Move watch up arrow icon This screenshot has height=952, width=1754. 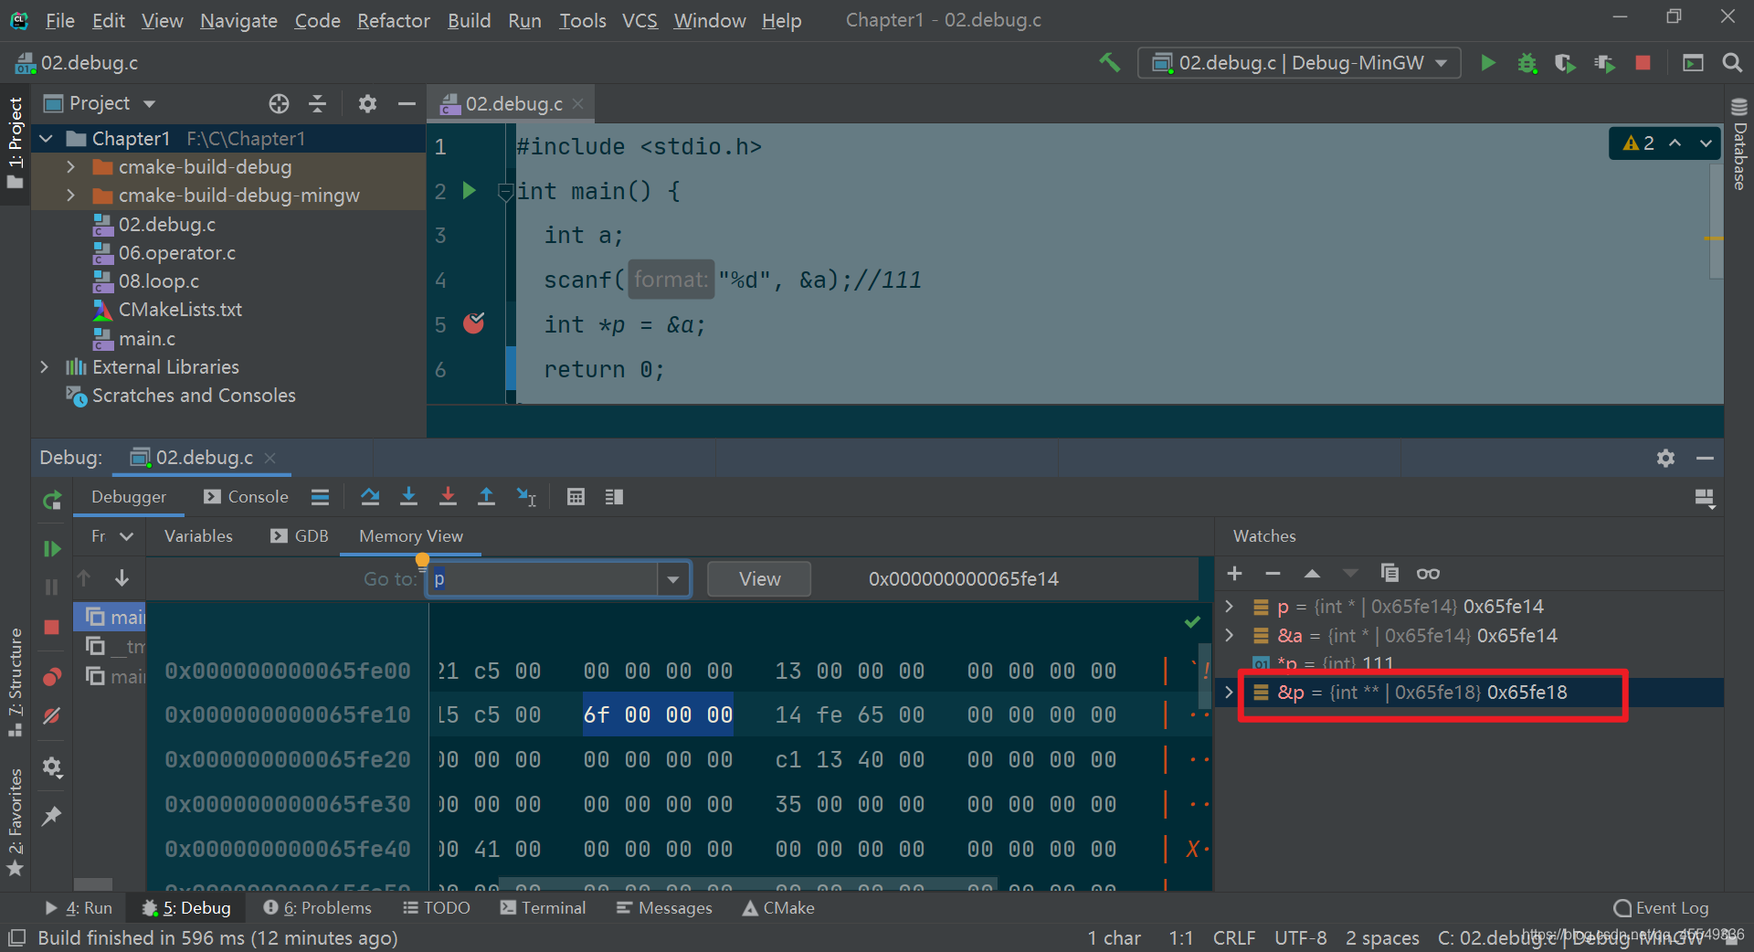tap(1312, 573)
